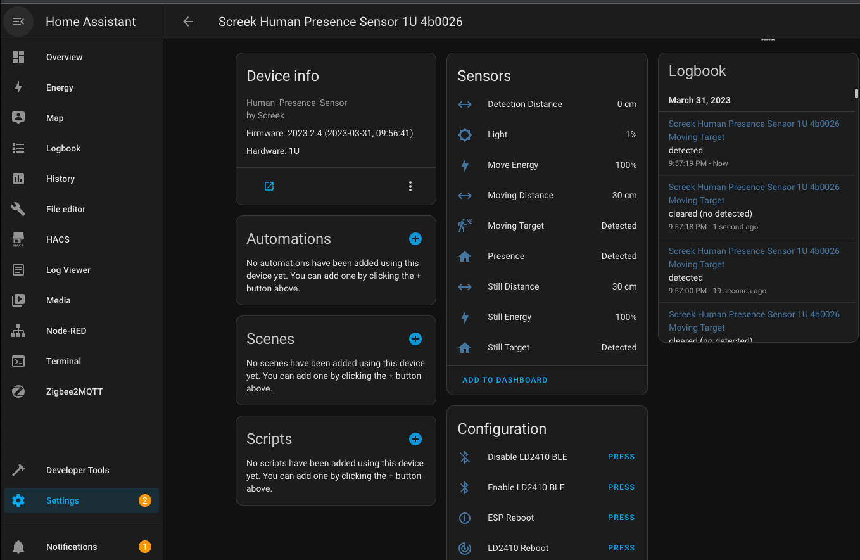Add a new automation with plus icon

[415, 239]
